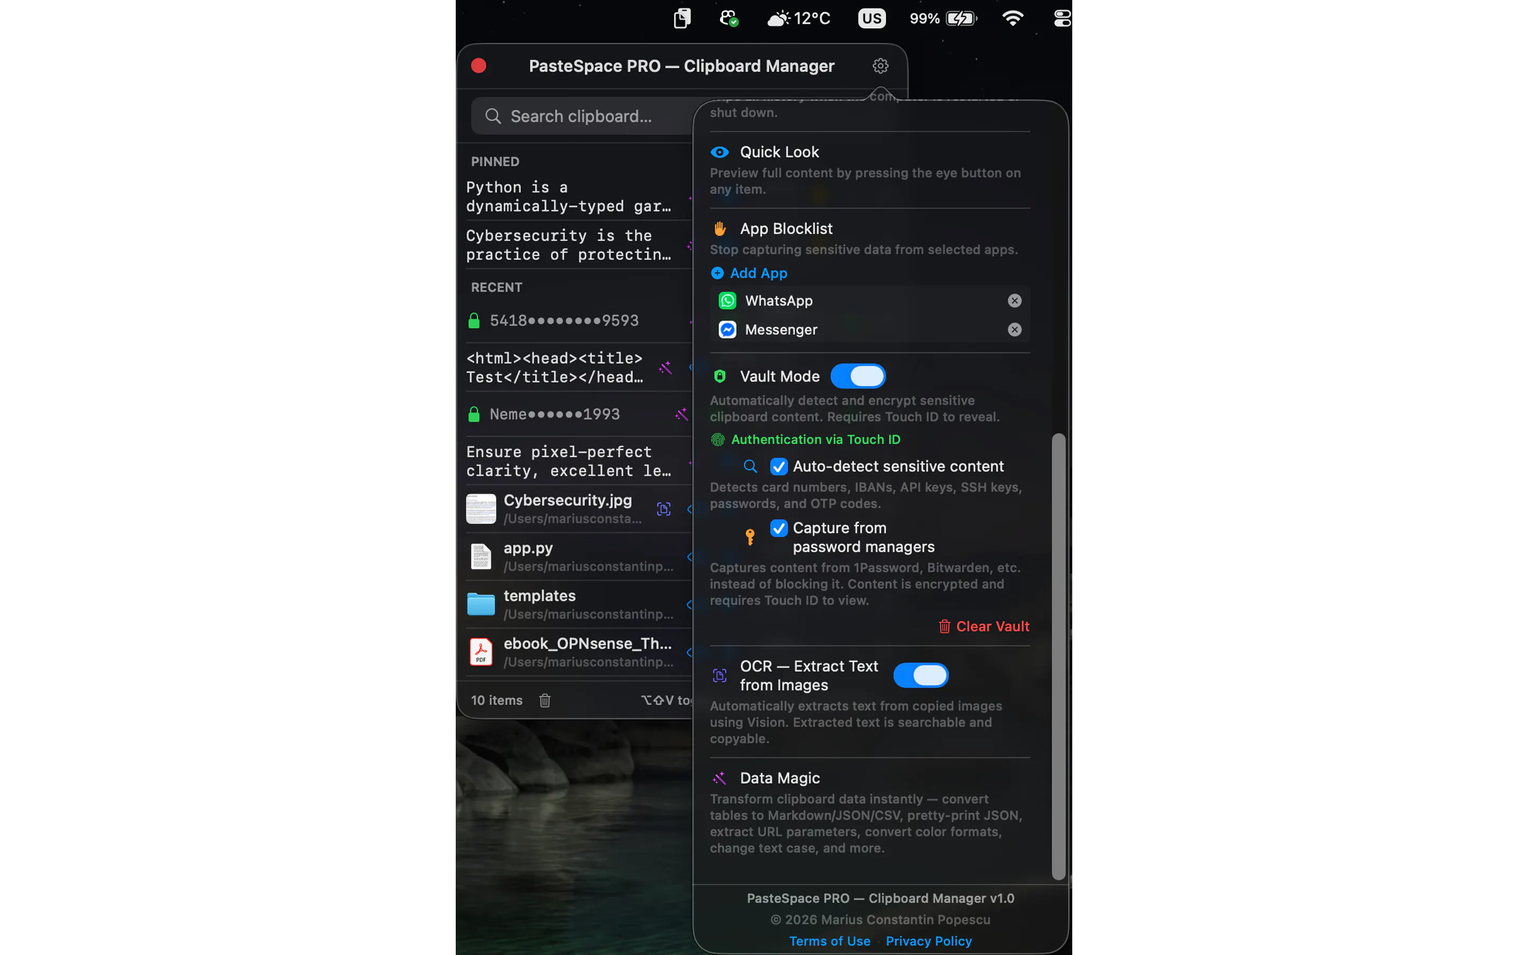This screenshot has width=1528, height=955.
Task: Click the OCR Extract Text icon
Action: point(719,676)
